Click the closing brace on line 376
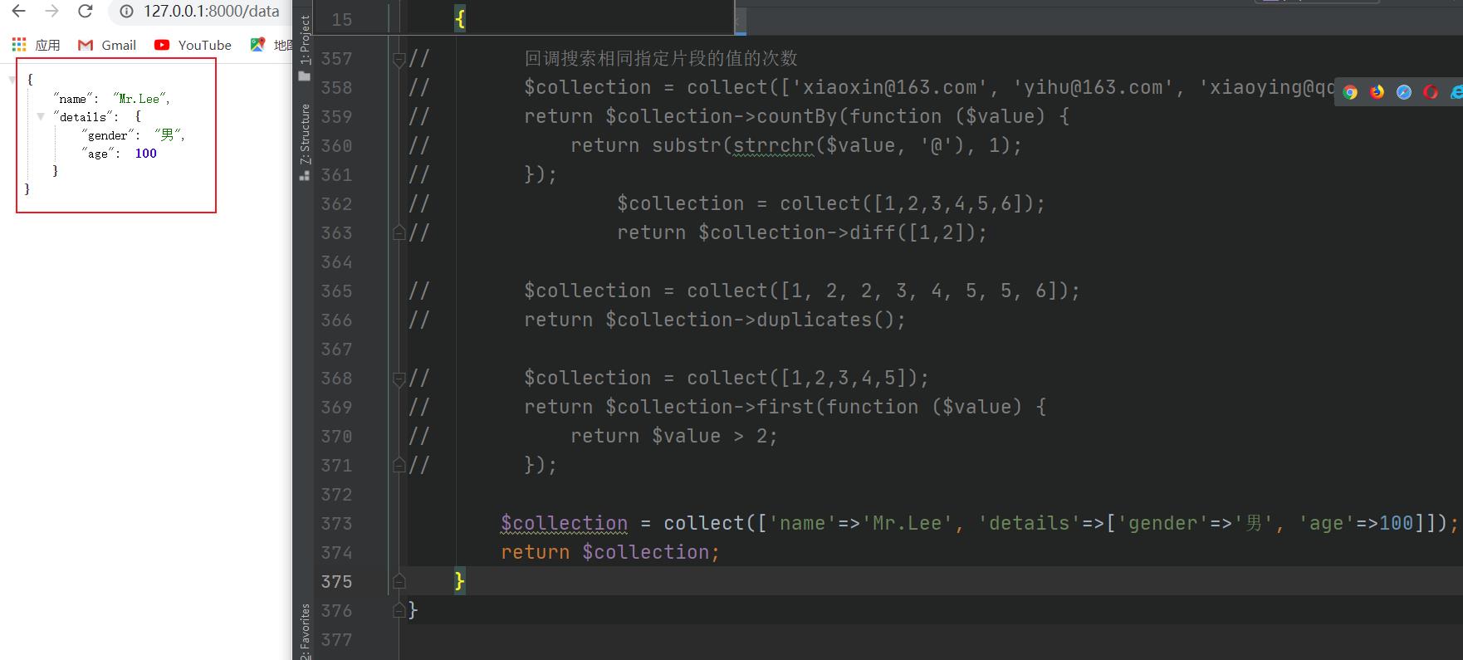 [413, 610]
